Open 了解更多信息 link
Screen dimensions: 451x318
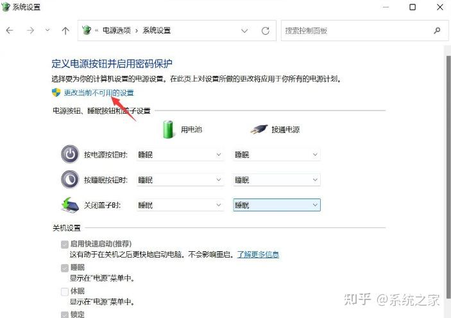pos(258,254)
